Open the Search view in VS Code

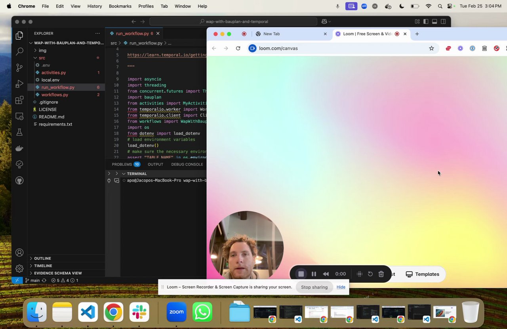point(19,51)
